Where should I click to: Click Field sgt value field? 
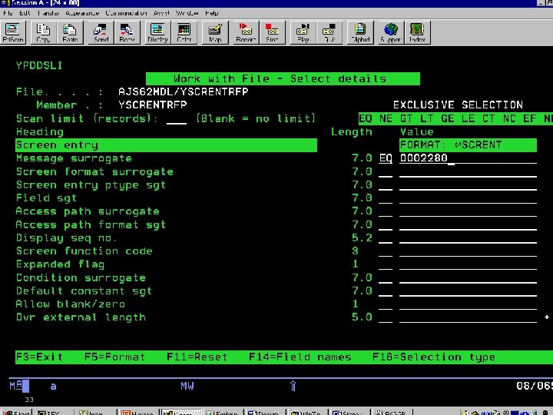468,198
